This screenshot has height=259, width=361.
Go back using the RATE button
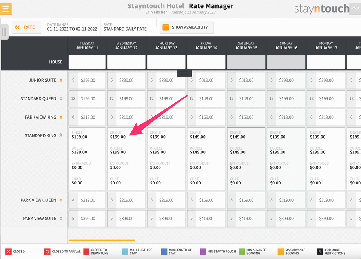pyautogui.click(x=26, y=27)
